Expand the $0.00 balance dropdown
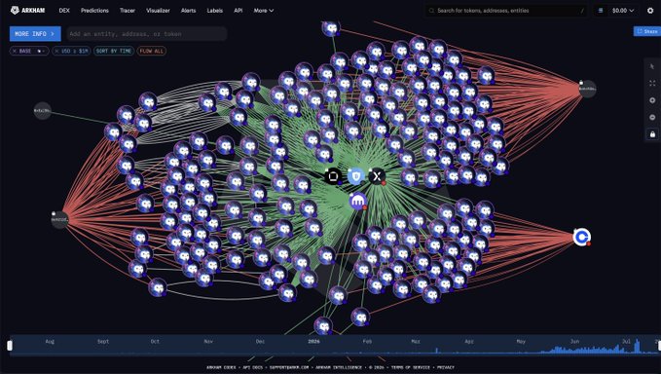 coord(623,11)
